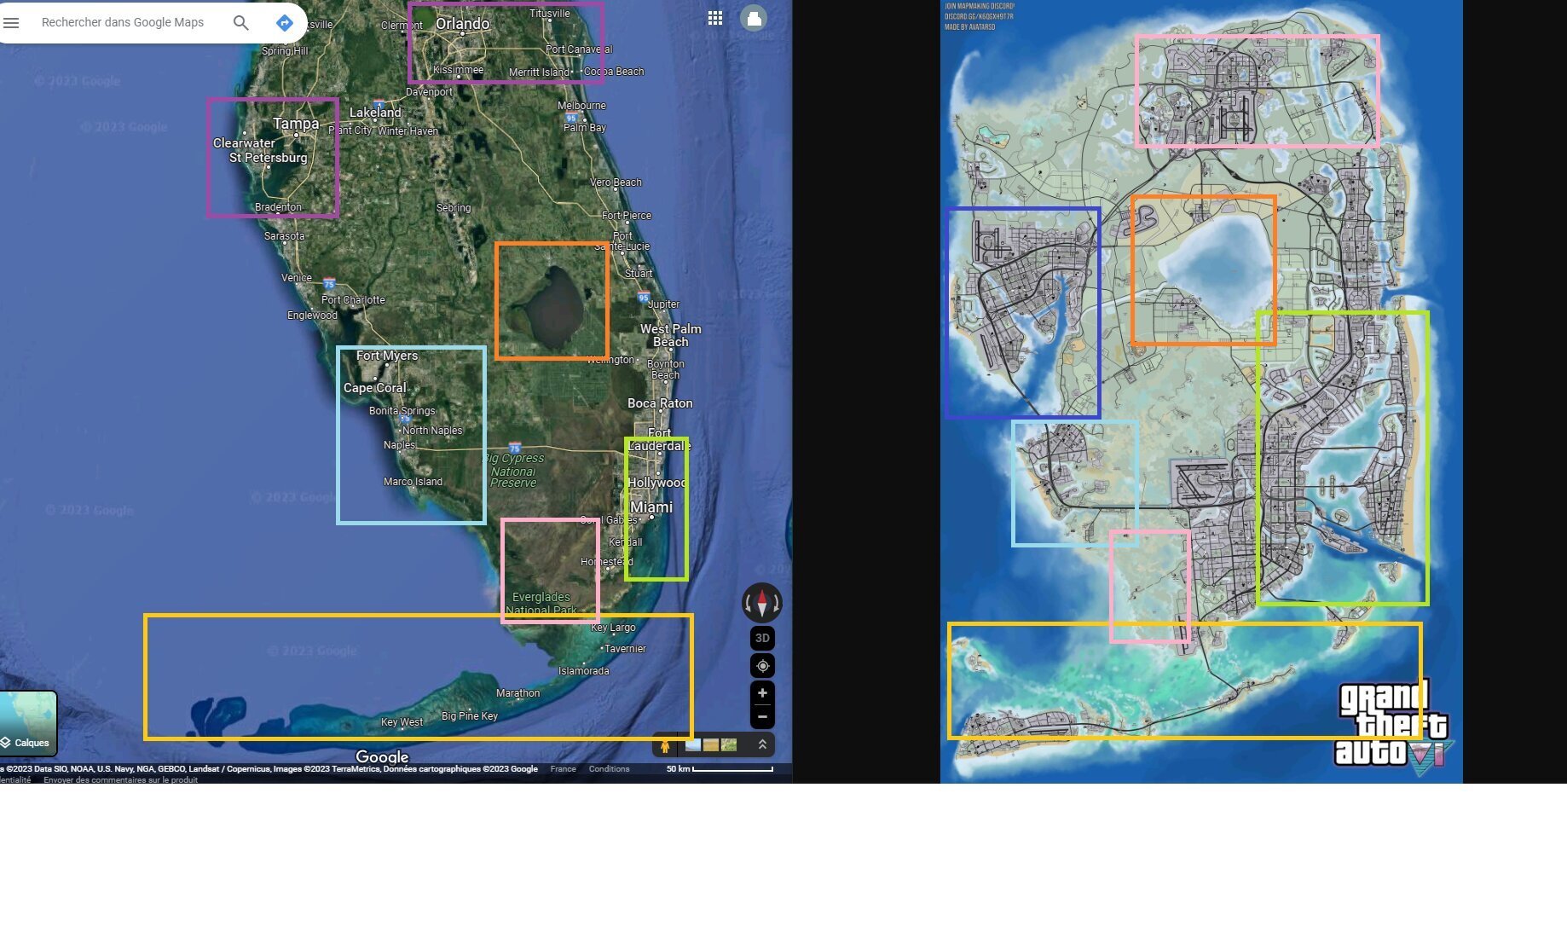1567x938 pixels.
Task: Click the Kissimmee label
Action: click(458, 70)
